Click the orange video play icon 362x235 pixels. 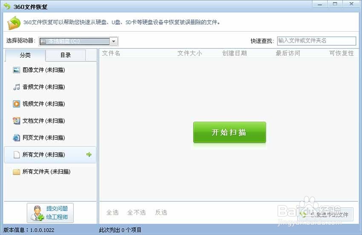click(x=16, y=104)
